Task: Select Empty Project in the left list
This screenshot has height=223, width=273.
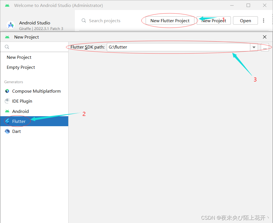Action: (x=34, y=67)
